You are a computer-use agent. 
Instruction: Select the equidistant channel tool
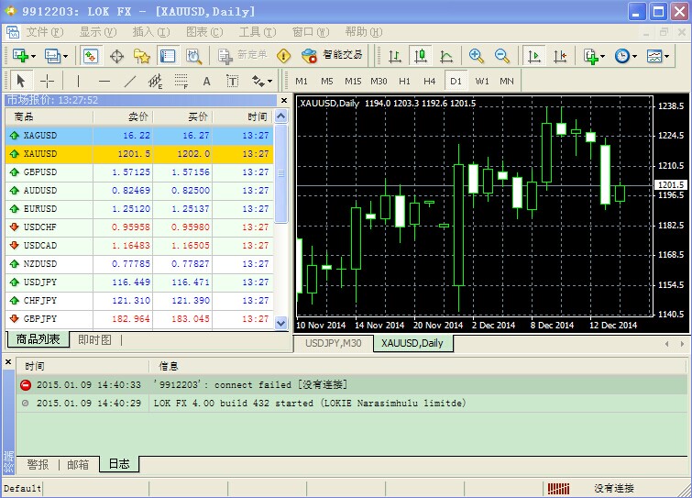click(155, 82)
